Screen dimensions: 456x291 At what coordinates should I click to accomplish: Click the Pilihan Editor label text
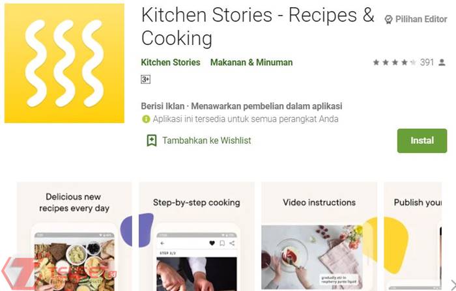pos(423,20)
